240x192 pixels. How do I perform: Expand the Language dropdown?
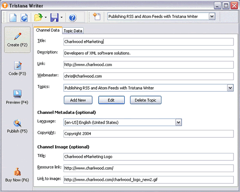(178, 122)
